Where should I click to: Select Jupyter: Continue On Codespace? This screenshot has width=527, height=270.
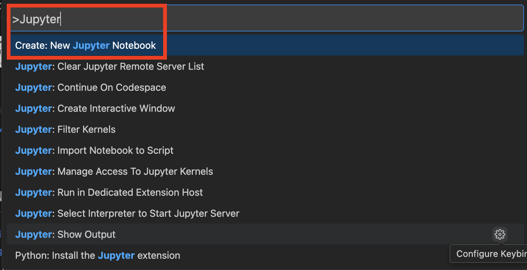click(x=265, y=87)
